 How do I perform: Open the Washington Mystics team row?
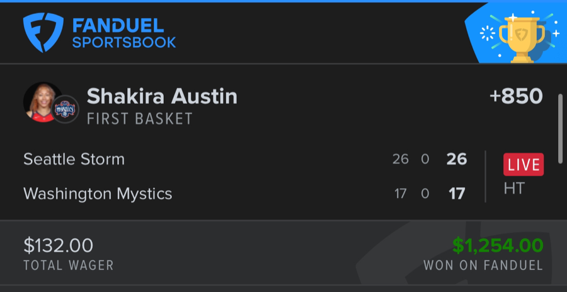click(x=98, y=193)
